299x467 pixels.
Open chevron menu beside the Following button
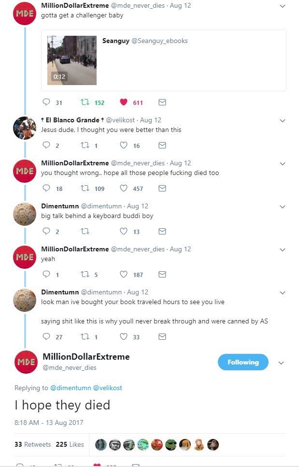click(x=281, y=363)
